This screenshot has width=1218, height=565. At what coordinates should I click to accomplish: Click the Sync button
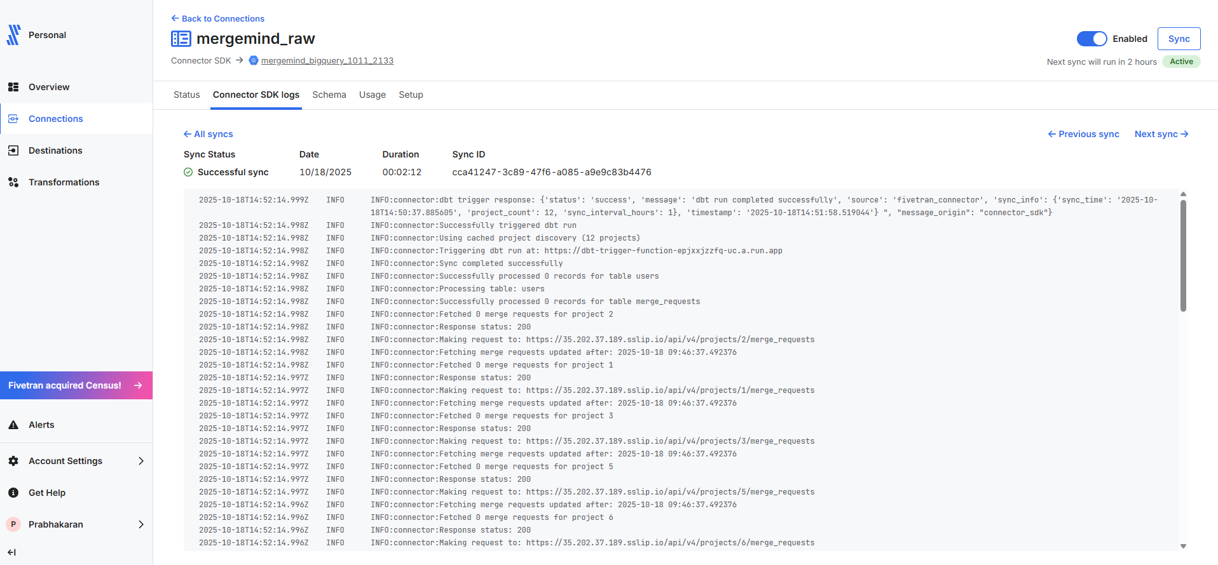1179,39
